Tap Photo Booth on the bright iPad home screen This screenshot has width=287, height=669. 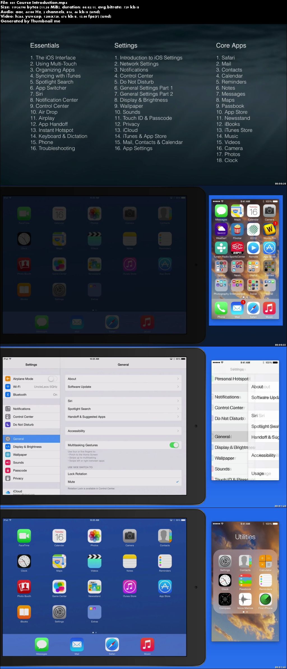pyautogui.click(x=24, y=587)
